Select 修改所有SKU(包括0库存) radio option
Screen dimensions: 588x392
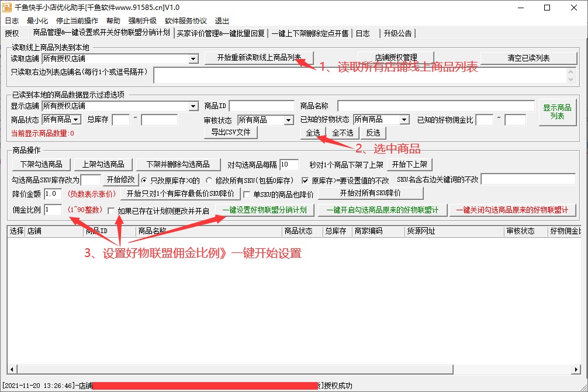tap(209, 180)
